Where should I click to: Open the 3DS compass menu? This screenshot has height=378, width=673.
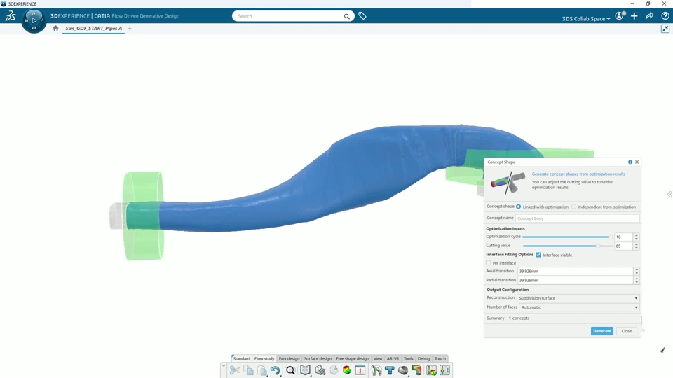pyautogui.click(x=34, y=20)
